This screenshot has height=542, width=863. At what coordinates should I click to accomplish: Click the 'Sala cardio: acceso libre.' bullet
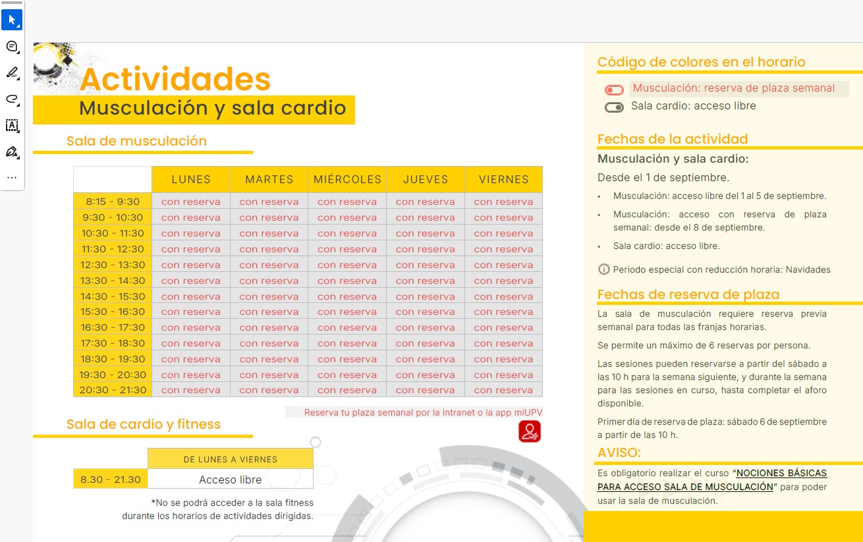tap(666, 246)
